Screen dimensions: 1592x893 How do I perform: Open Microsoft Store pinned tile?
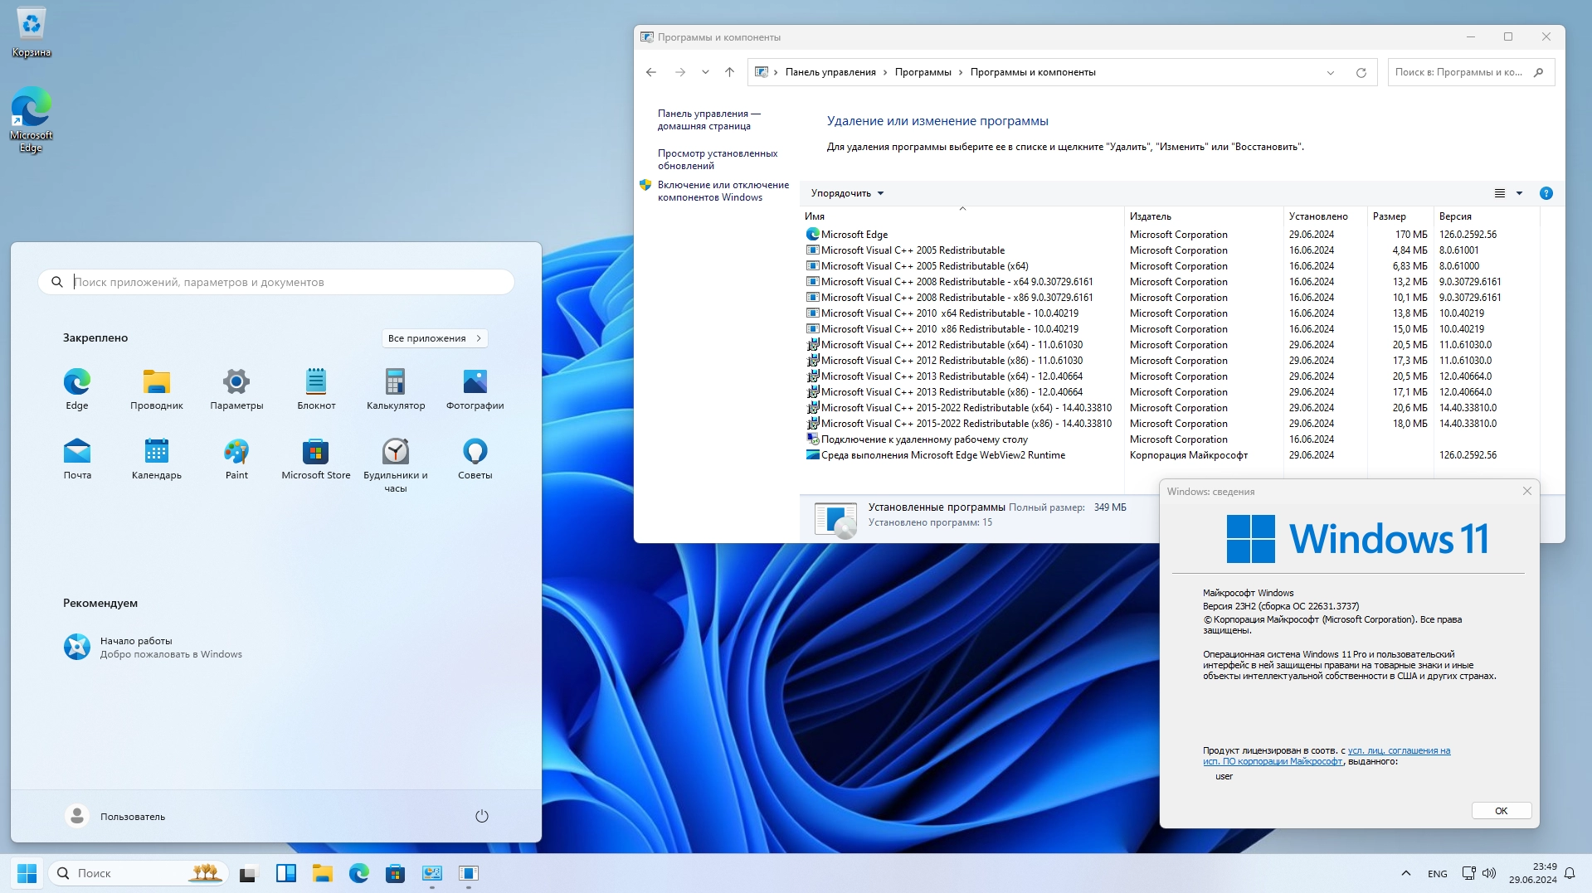315,452
